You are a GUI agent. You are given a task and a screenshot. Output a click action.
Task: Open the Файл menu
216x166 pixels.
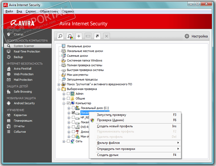click(x=9, y=11)
